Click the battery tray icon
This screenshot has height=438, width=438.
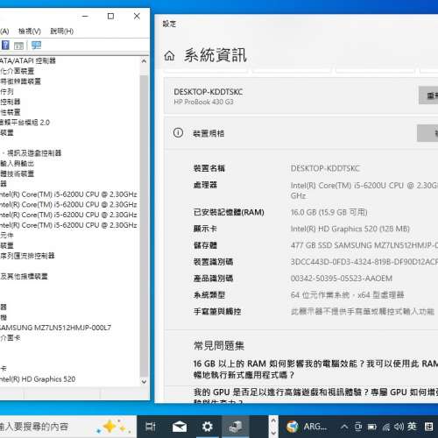coord(371,427)
